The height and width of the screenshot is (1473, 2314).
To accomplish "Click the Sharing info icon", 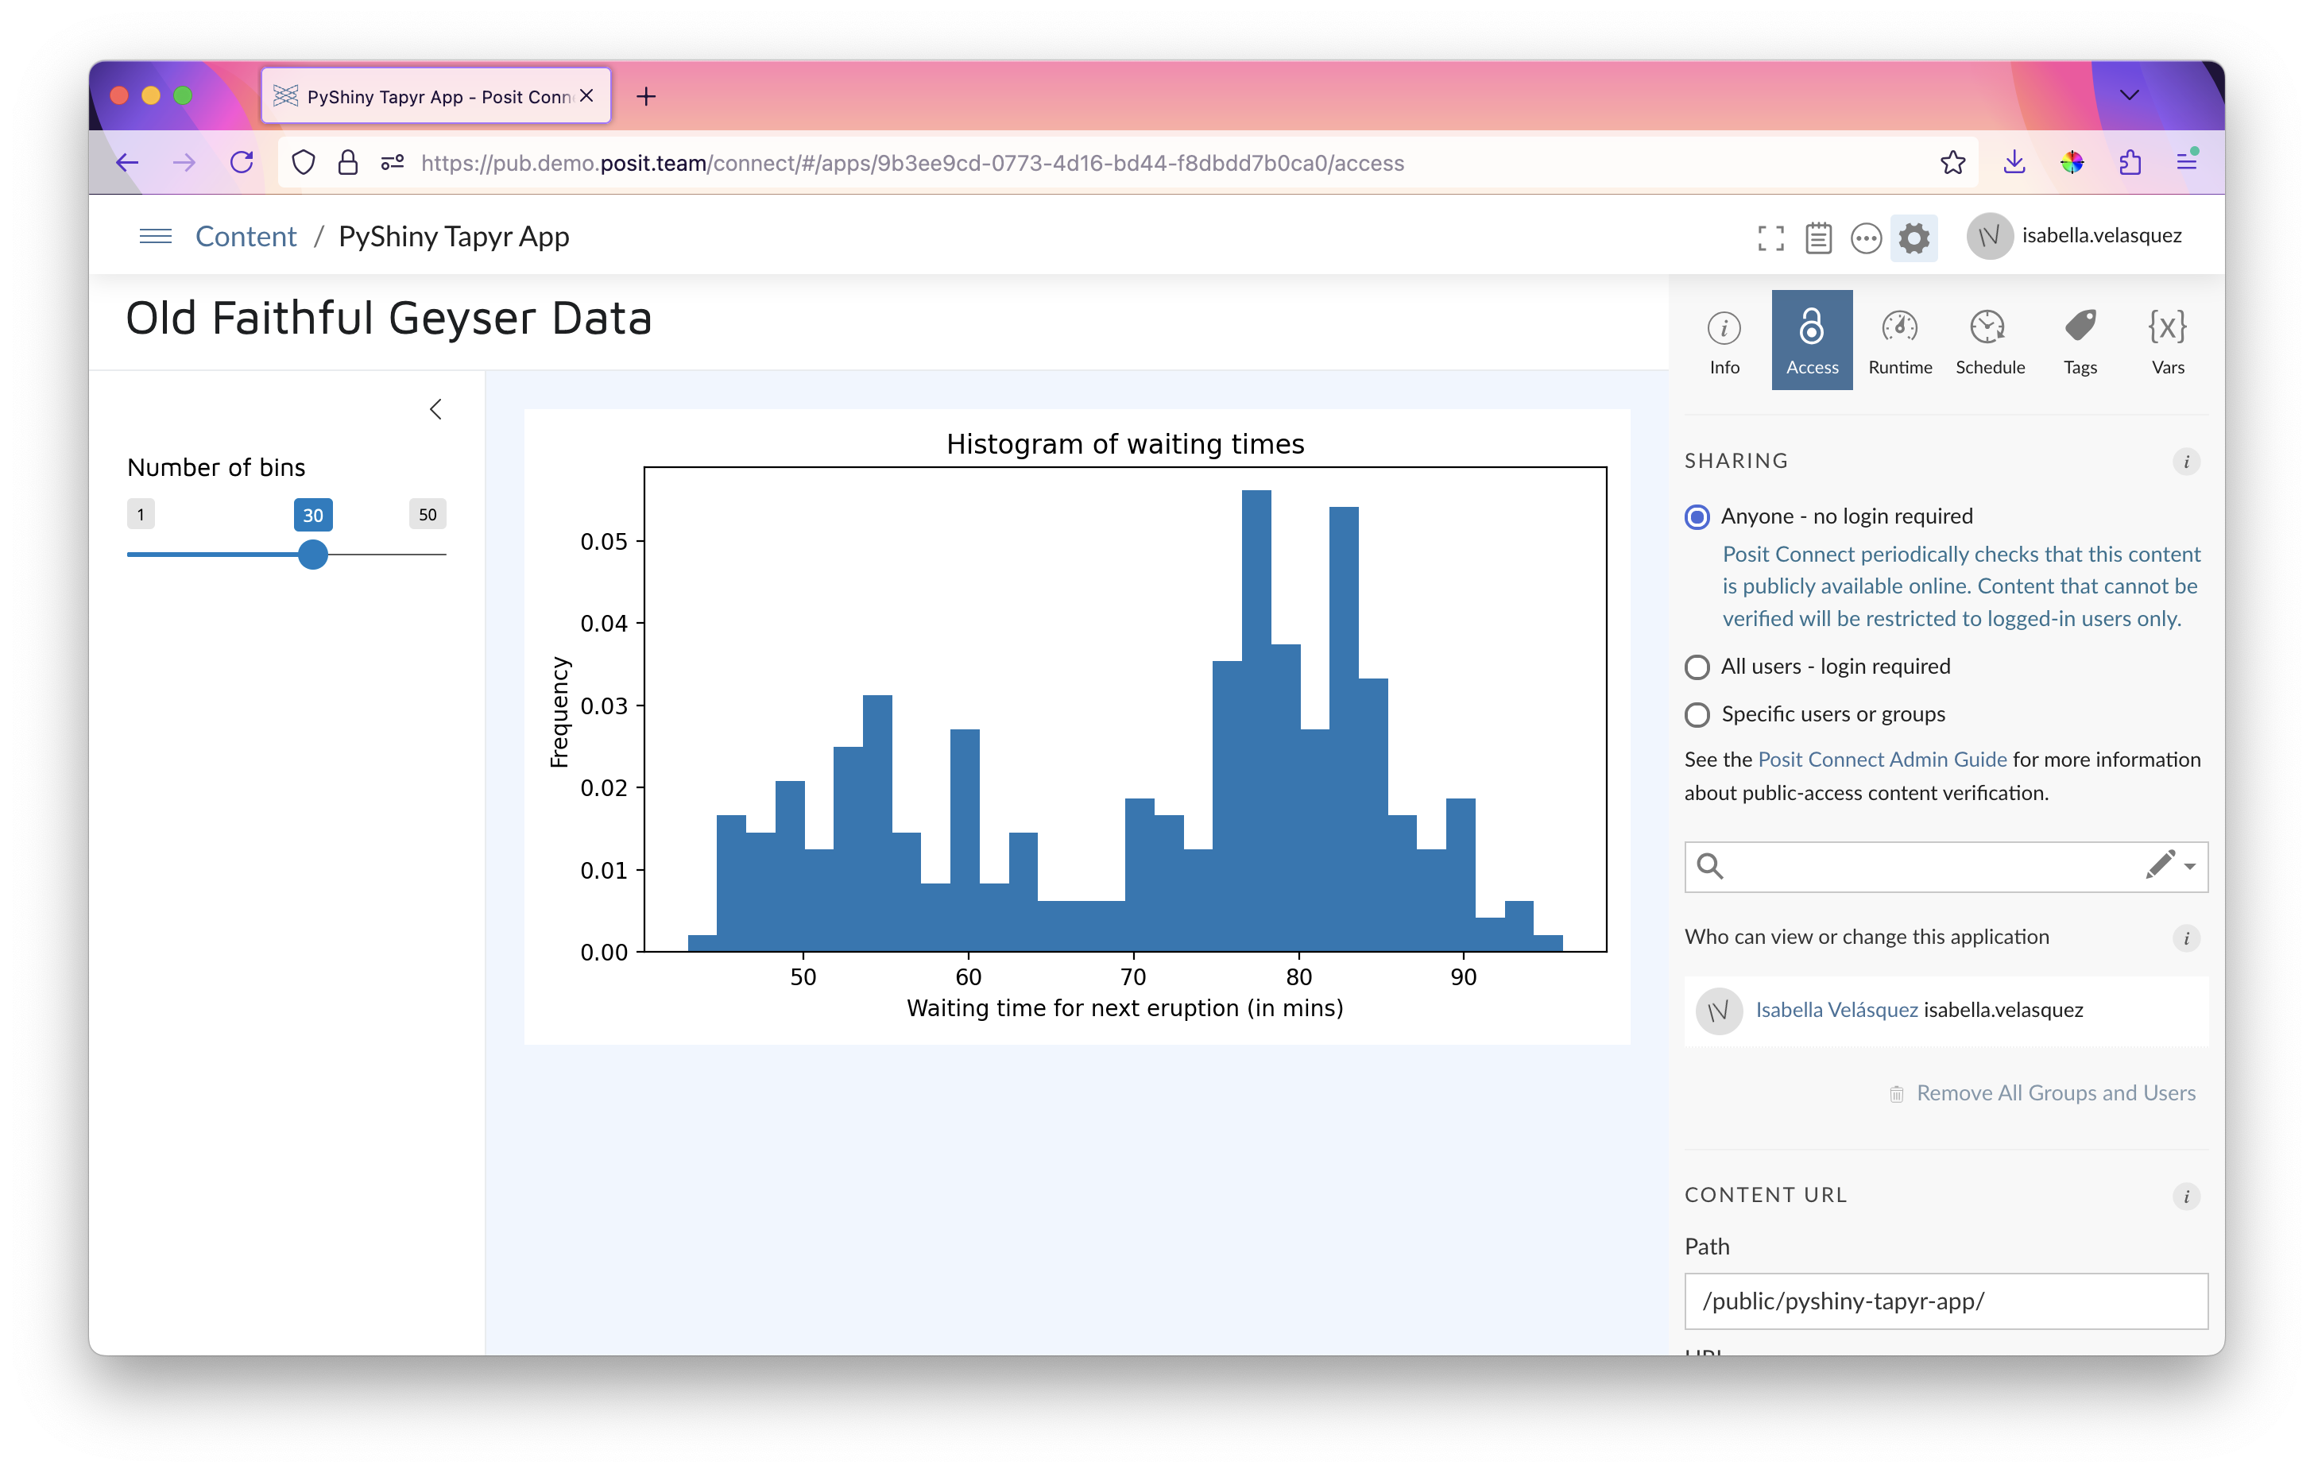I will click(2185, 462).
